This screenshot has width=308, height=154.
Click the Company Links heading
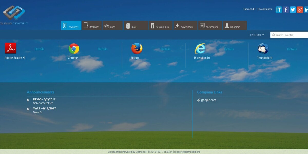[x=210, y=92]
